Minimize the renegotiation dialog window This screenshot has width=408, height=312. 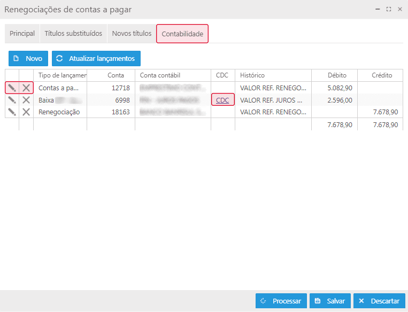pos(379,9)
